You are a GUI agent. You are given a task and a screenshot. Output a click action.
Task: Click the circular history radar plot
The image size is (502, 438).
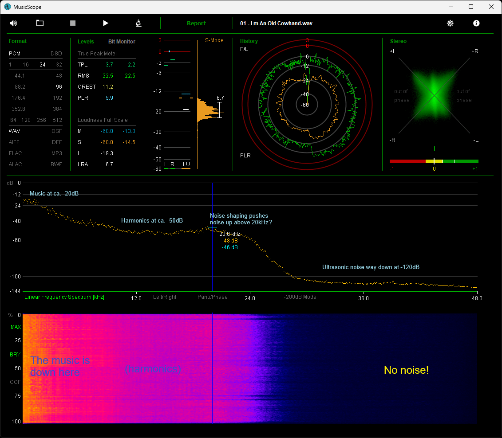coord(307,105)
